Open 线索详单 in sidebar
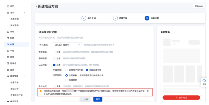209x105 pixels. pyautogui.click(x=14, y=82)
